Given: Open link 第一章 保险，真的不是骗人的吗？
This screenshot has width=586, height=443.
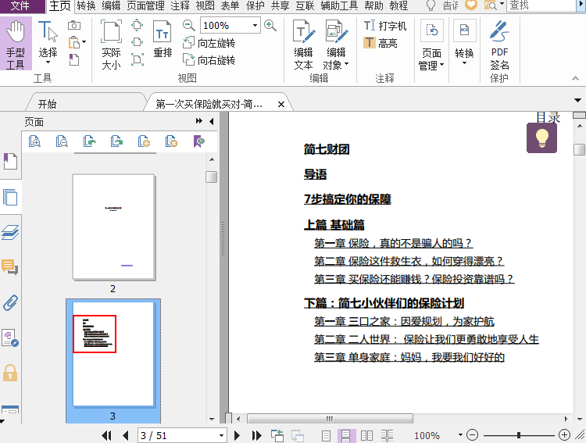Looking at the screenshot, I should tap(393, 243).
